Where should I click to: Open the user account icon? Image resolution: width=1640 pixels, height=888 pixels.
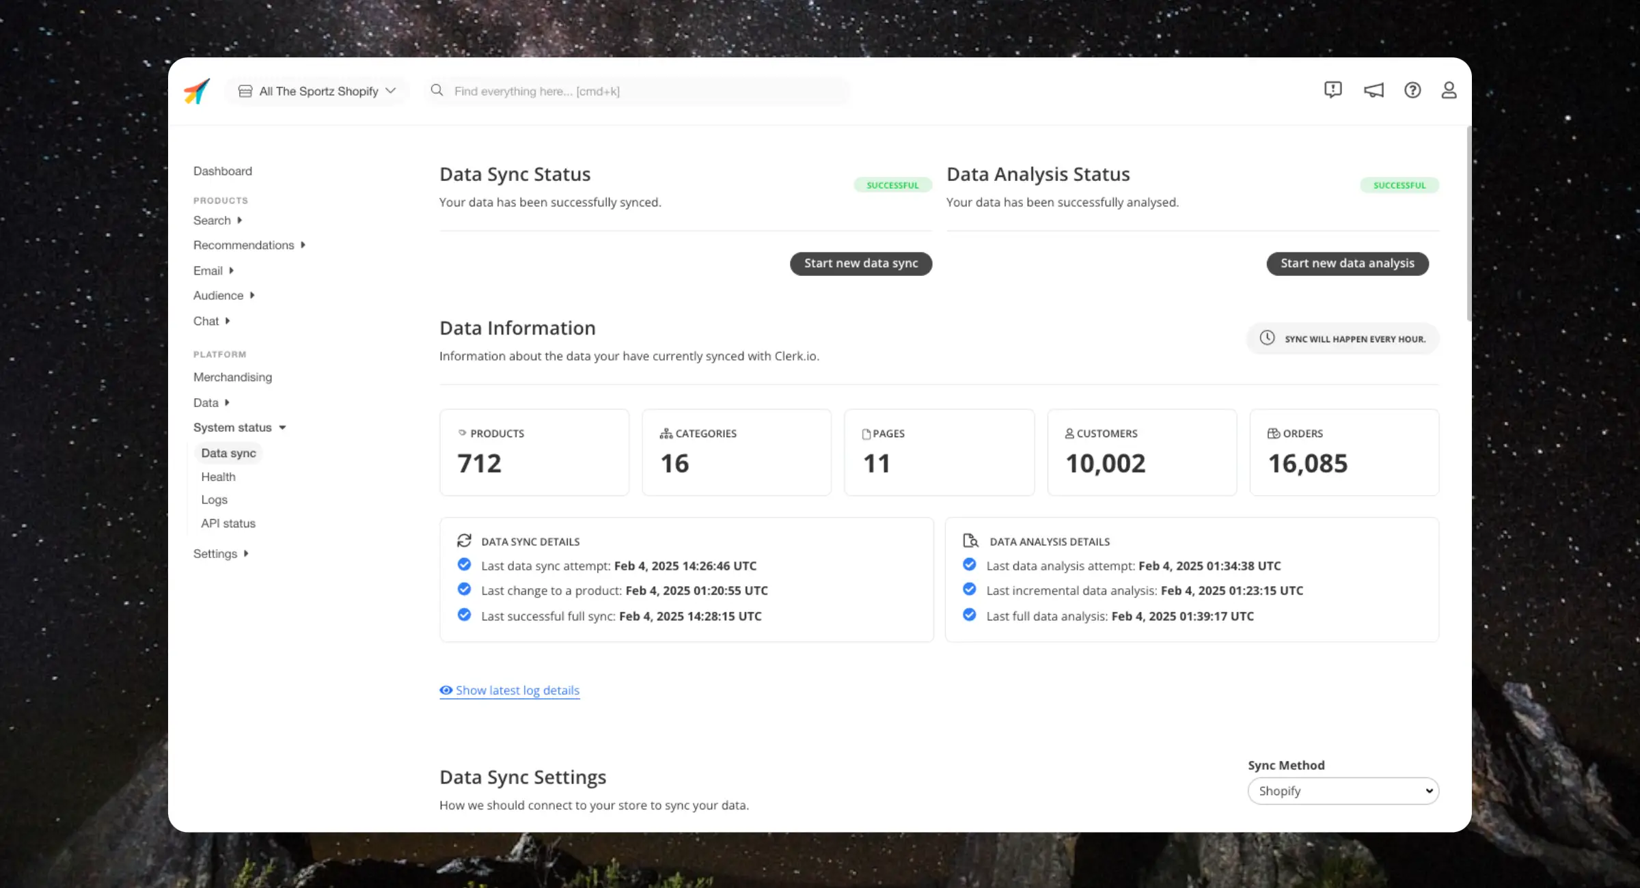click(x=1449, y=90)
